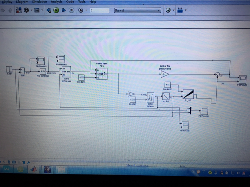Click the Up to Parent arrow
The width and height of the screenshot is (250, 187).
[10, 11]
